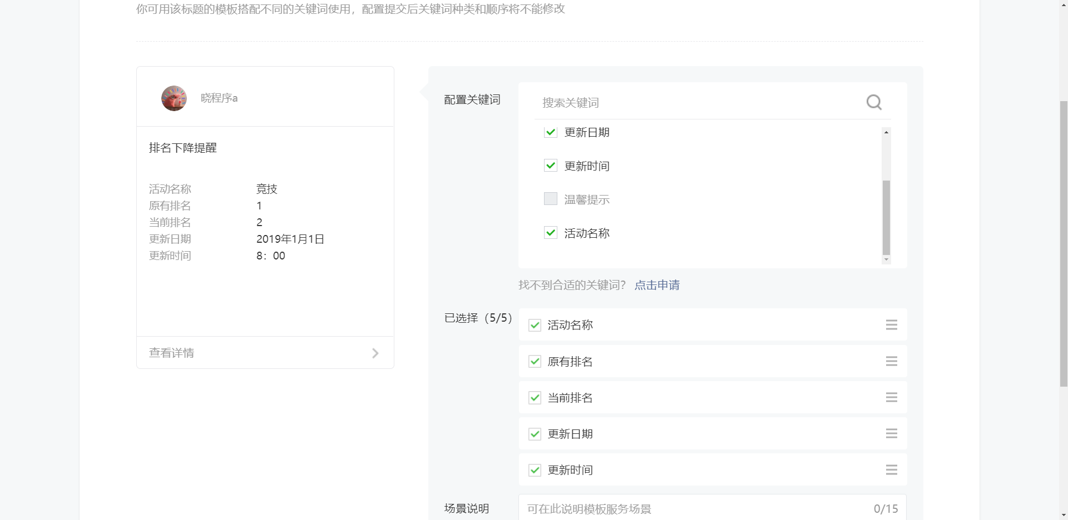Click drag handle icon for 原有排名 row
The height and width of the screenshot is (520, 1068).
[891, 361]
